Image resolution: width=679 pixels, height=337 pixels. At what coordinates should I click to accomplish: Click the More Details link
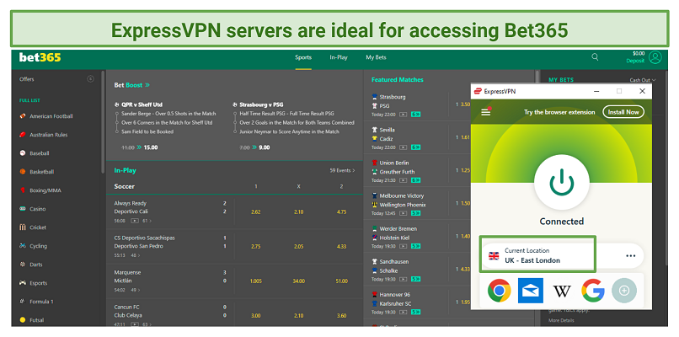tap(561, 320)
